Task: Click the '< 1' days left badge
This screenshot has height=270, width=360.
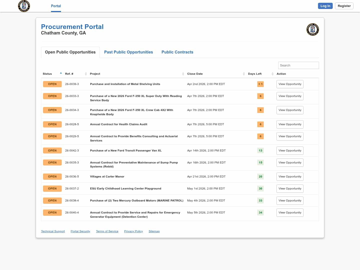Action: 260,84
